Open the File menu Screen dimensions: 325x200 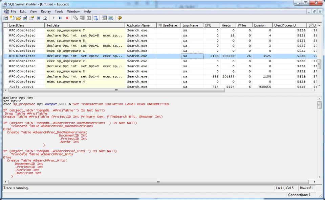(x=13, y=11)
